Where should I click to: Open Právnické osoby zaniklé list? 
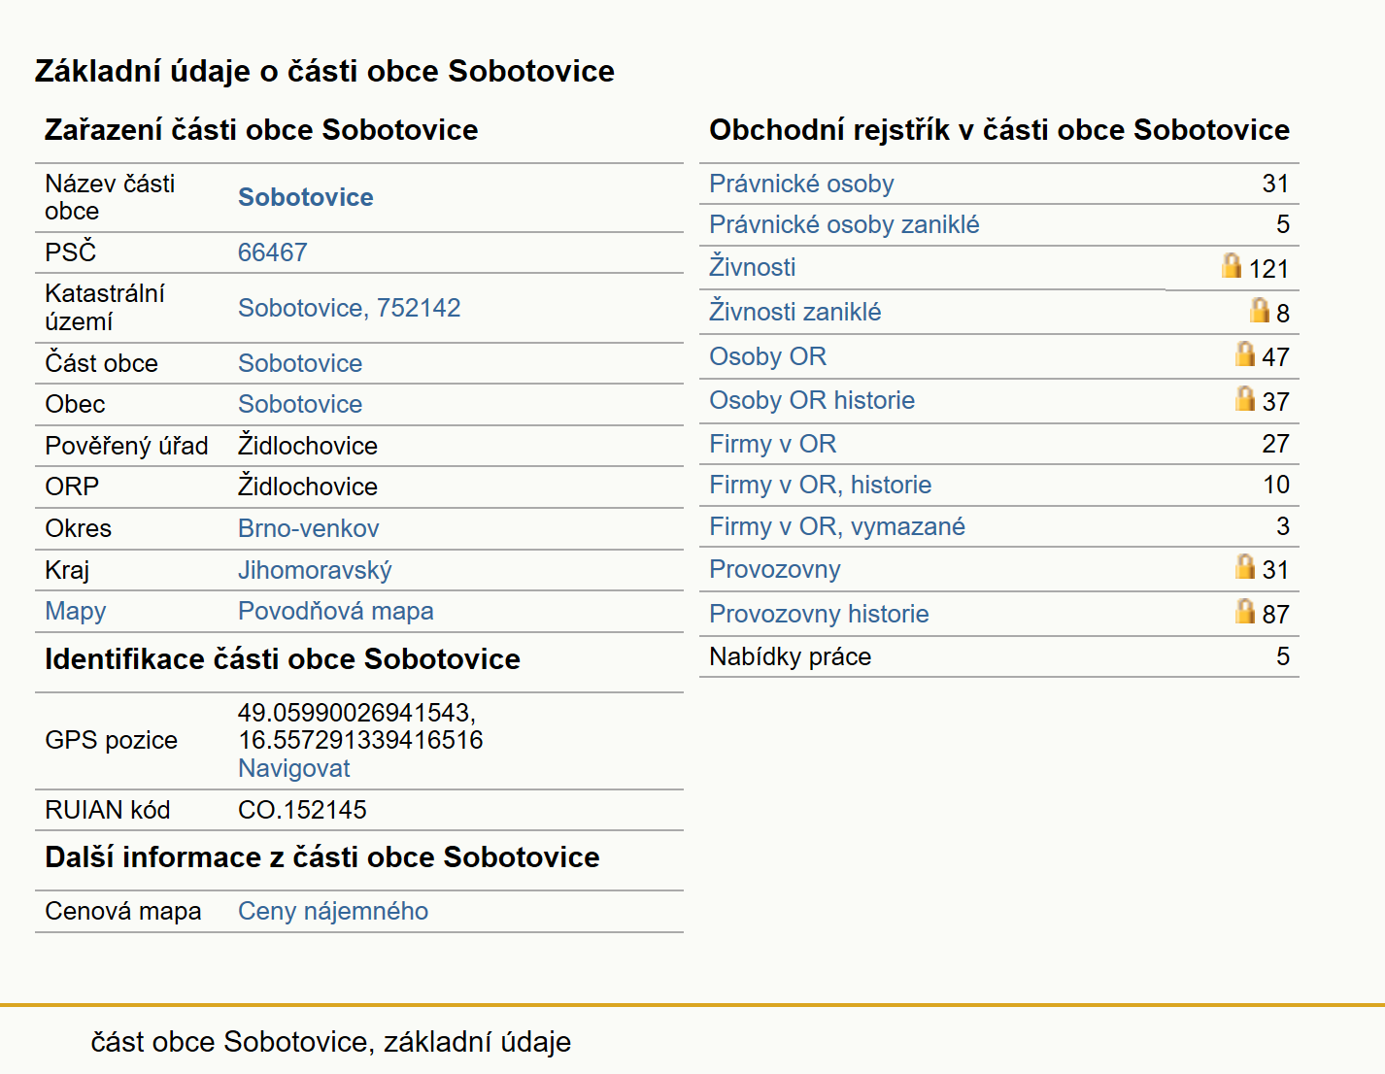click(844, 224)
